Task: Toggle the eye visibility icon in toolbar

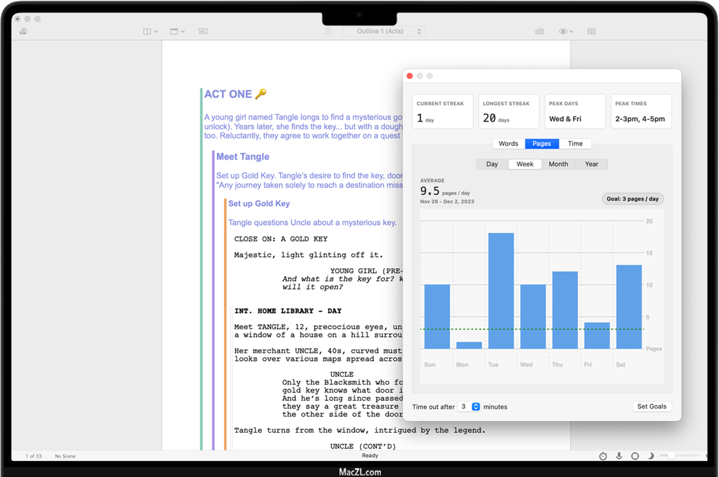Action: point(563,31)
